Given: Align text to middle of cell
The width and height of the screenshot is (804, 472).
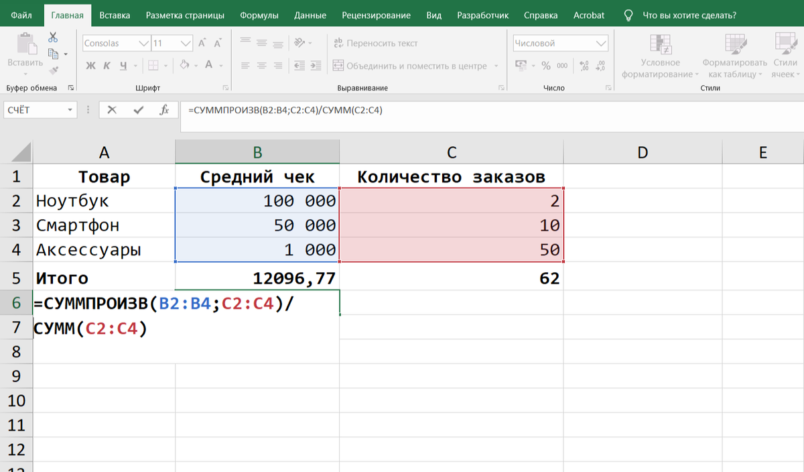Looking at the screenshot, I should click(262, 43).
